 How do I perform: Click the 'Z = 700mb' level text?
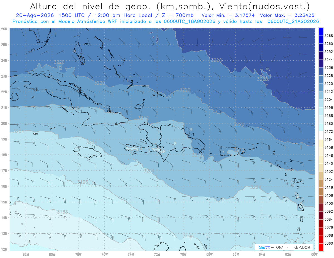[177, 15]
